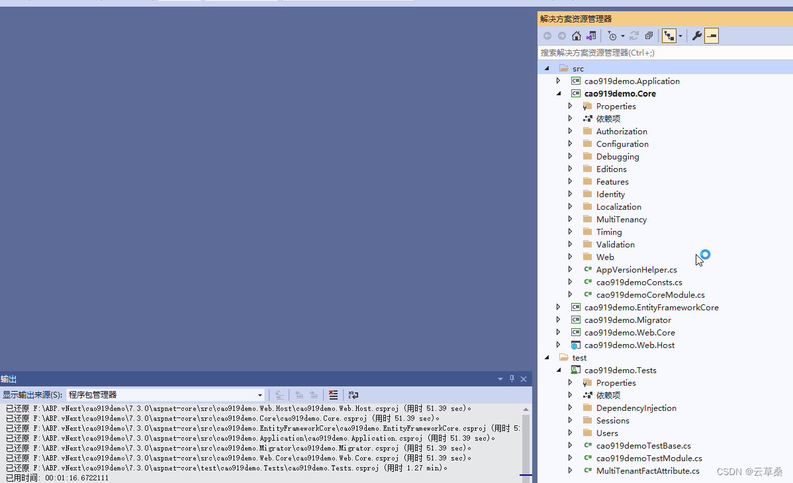The height and width of the screenshot is (483, 793).
Task: Click the 输出 panel title bar
Action: tap(265, 379)
